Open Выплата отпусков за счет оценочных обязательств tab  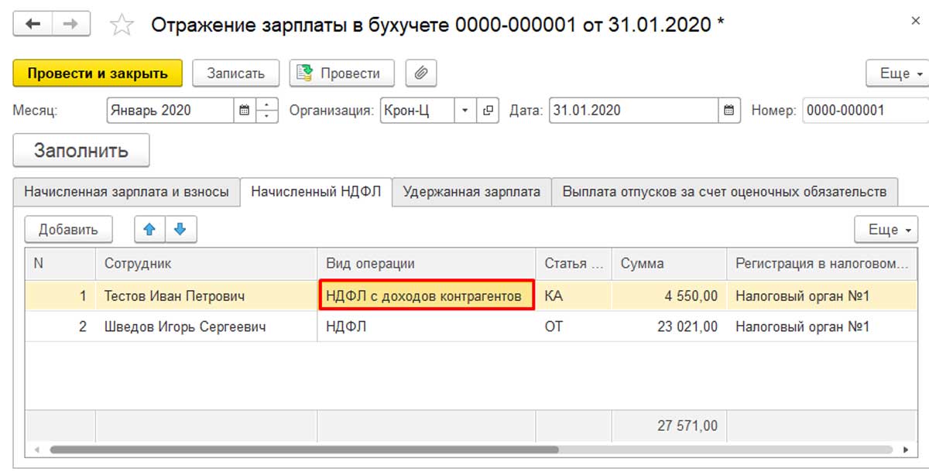(x=725, y=192)
